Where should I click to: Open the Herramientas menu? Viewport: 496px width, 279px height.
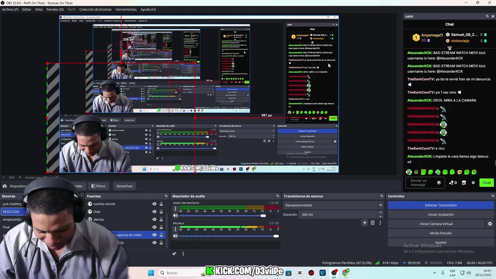coord(126,9)
